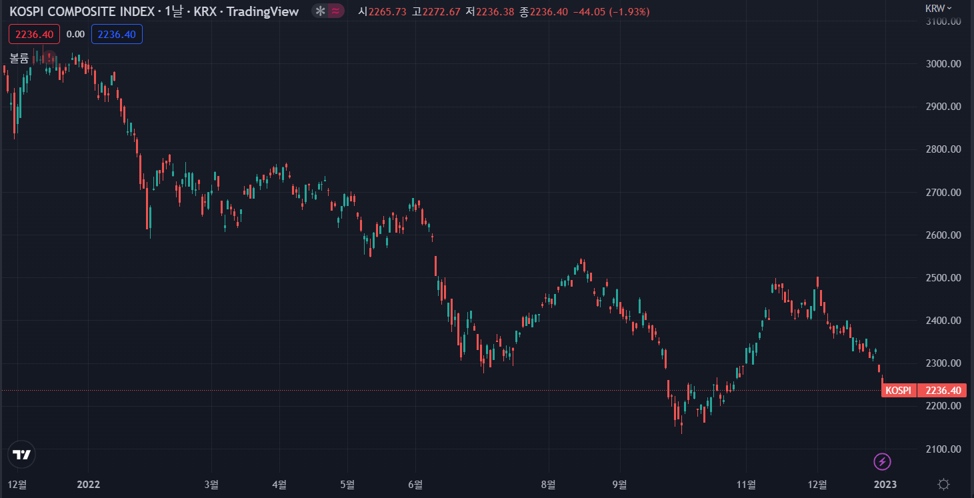Click the 3000.00 price axis label
The height and width of the screenshot is (498, 974).
[x=942, y=64]
